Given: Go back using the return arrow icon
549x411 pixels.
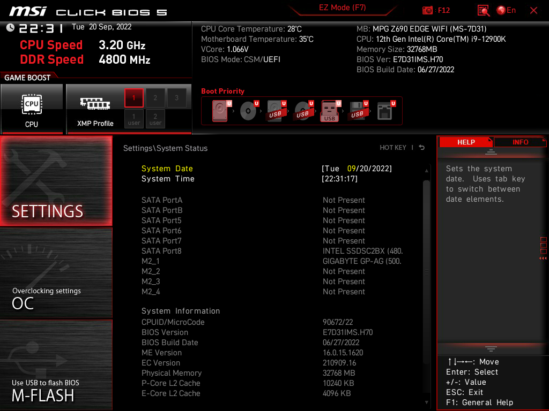Looking at the screenshot, I should coord(421,148).
